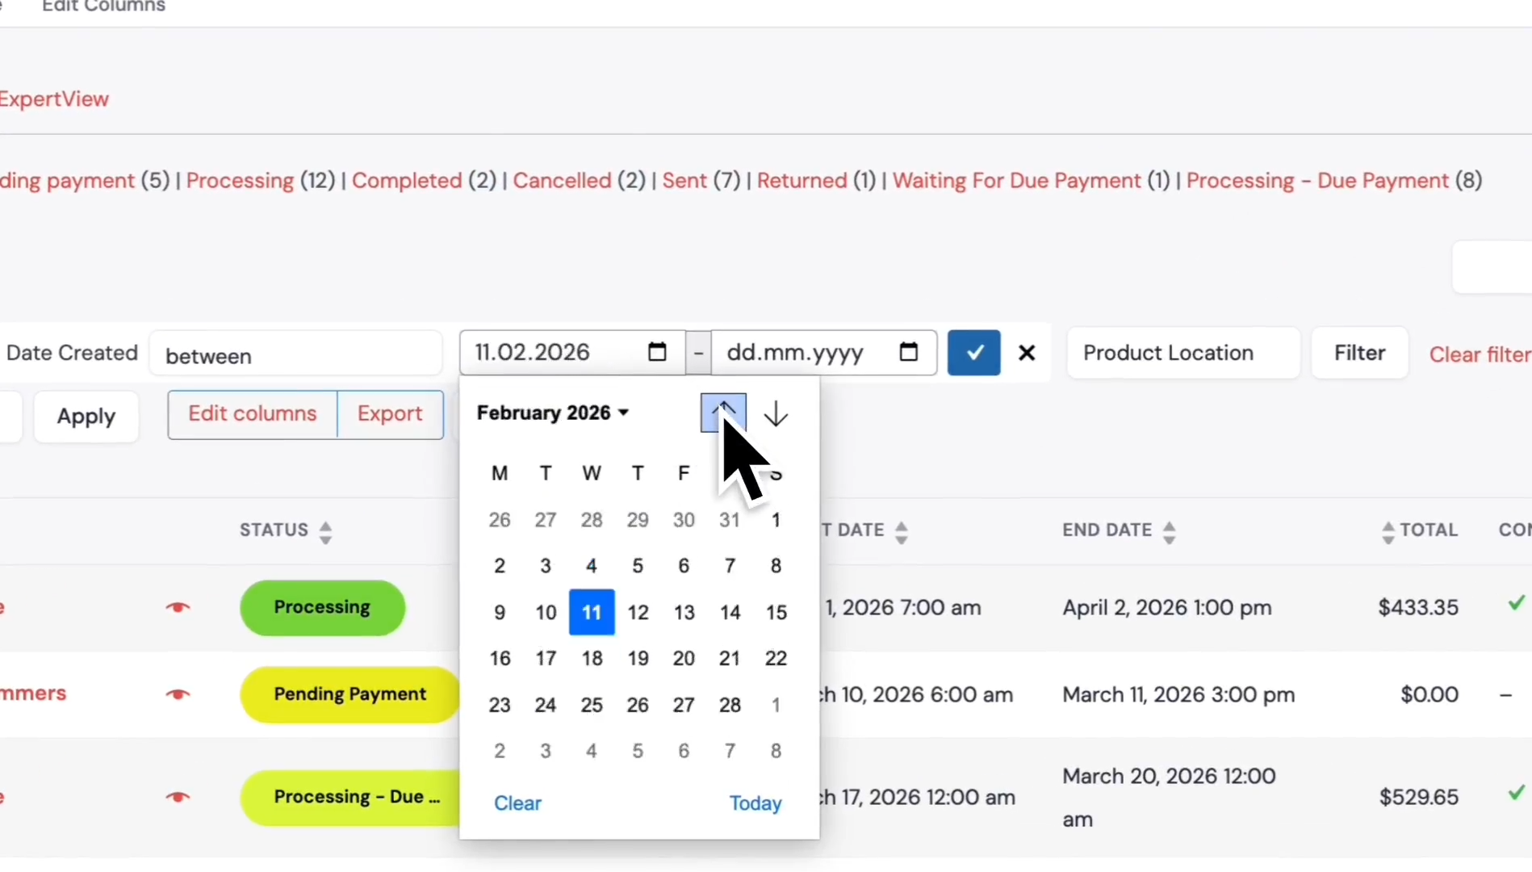Select Today in the calendar popup
The image size is (1532, 872).
pos(756,803)
